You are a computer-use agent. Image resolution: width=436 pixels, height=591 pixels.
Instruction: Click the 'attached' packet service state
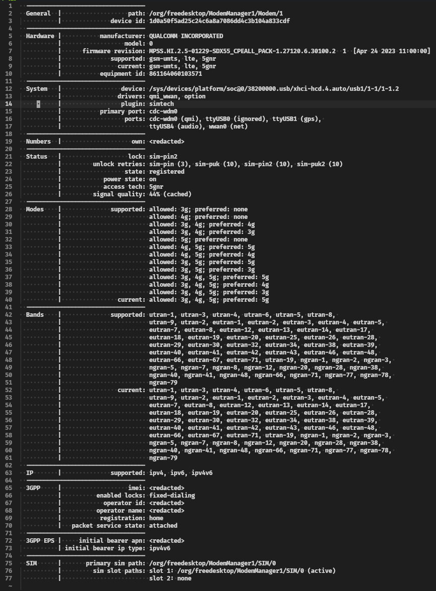163,526
